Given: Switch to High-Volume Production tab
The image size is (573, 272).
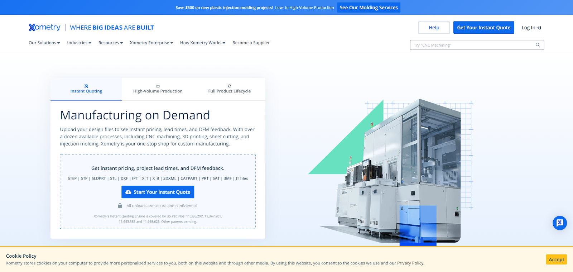Looking at the screenshot, I should tap(158, 89).
